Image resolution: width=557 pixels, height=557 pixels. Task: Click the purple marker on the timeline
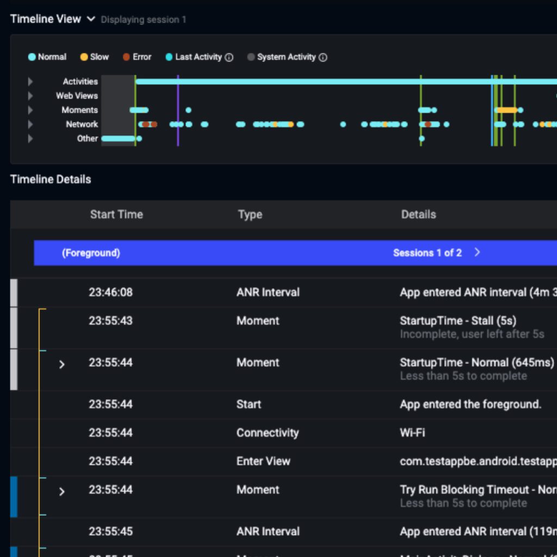(x=178, y=109)
